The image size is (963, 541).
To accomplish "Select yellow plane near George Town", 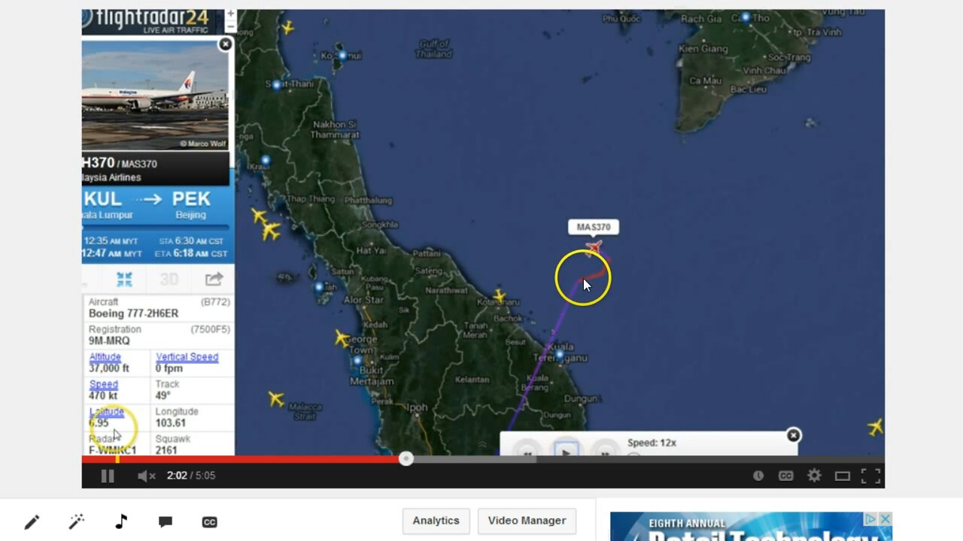I will [x=343, y=339].
